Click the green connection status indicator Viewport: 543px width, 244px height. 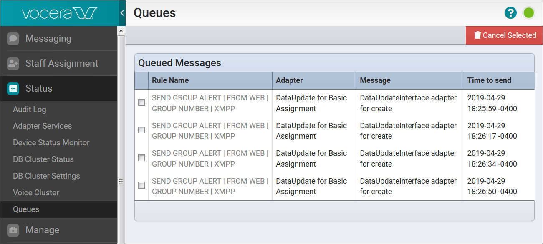[529, 13]
